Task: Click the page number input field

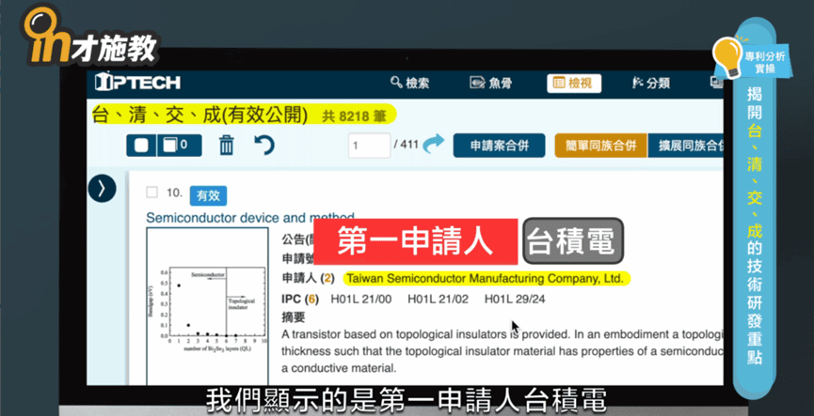Action: pyautogui.click(x=369, y=146)
